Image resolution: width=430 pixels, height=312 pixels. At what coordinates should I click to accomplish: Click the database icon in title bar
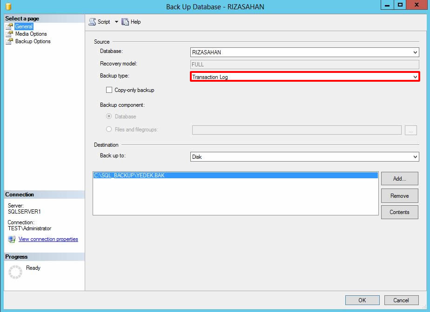[x=8, y=6]
